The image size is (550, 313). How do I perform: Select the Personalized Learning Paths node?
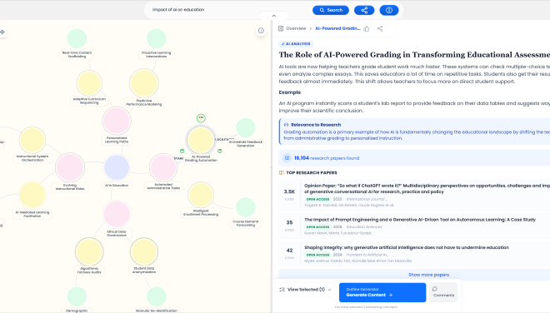pos(117,121)
